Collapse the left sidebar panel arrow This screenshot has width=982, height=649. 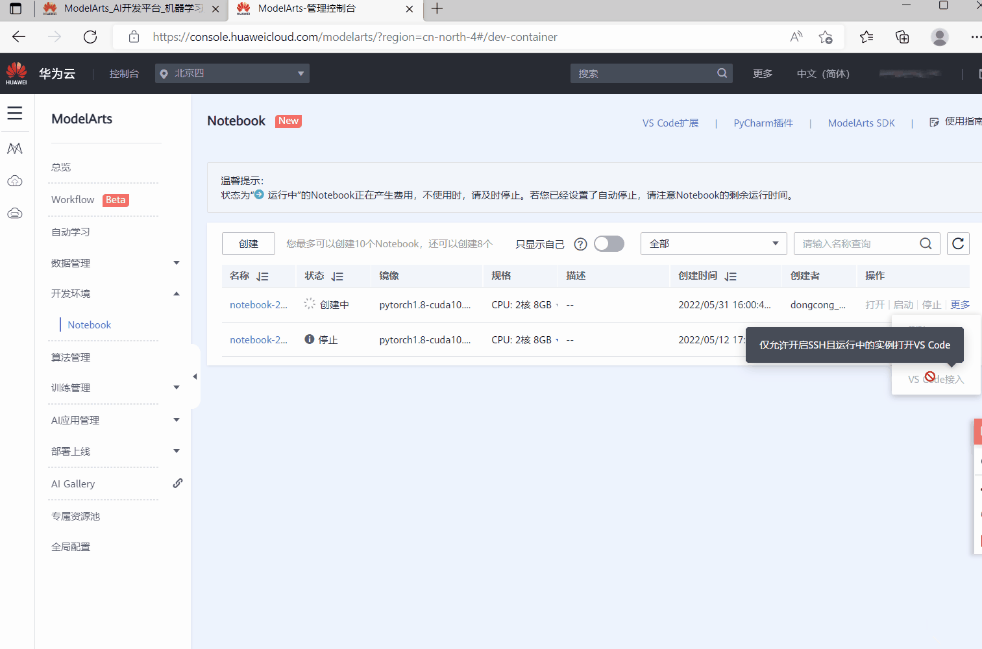(x=195, y=376)
